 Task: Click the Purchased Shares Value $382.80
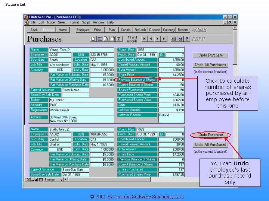[x=171, y=100]
